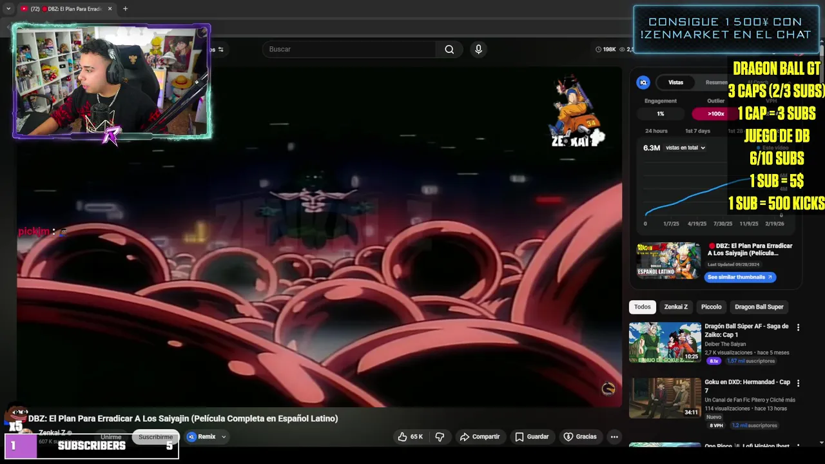Select the 1st 7 days range

click(x=697, y=131)
